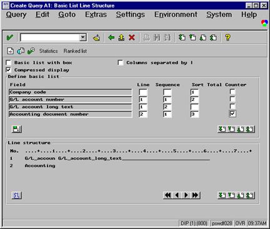The image size is (270, 229).
Task: Click the single right arrow in Line structure
Action: click(186, 195)
